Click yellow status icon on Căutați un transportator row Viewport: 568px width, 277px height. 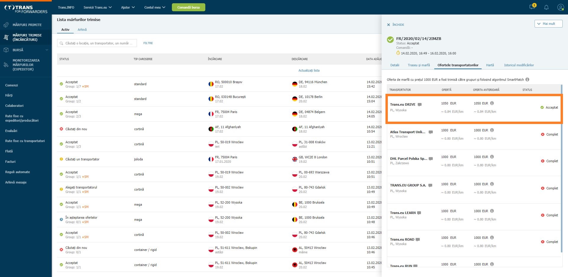pyautogui.click(x=61, y=159)
